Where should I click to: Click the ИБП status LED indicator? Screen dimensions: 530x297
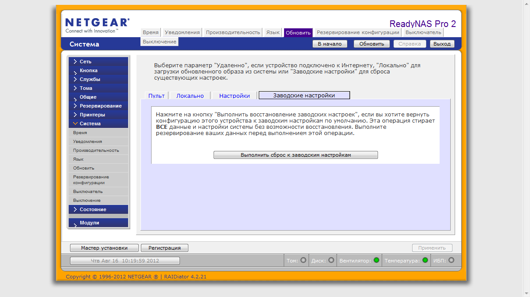click(451, 260)
